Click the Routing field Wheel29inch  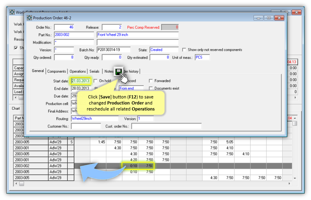pyautogui.click(x=95, y=119)
